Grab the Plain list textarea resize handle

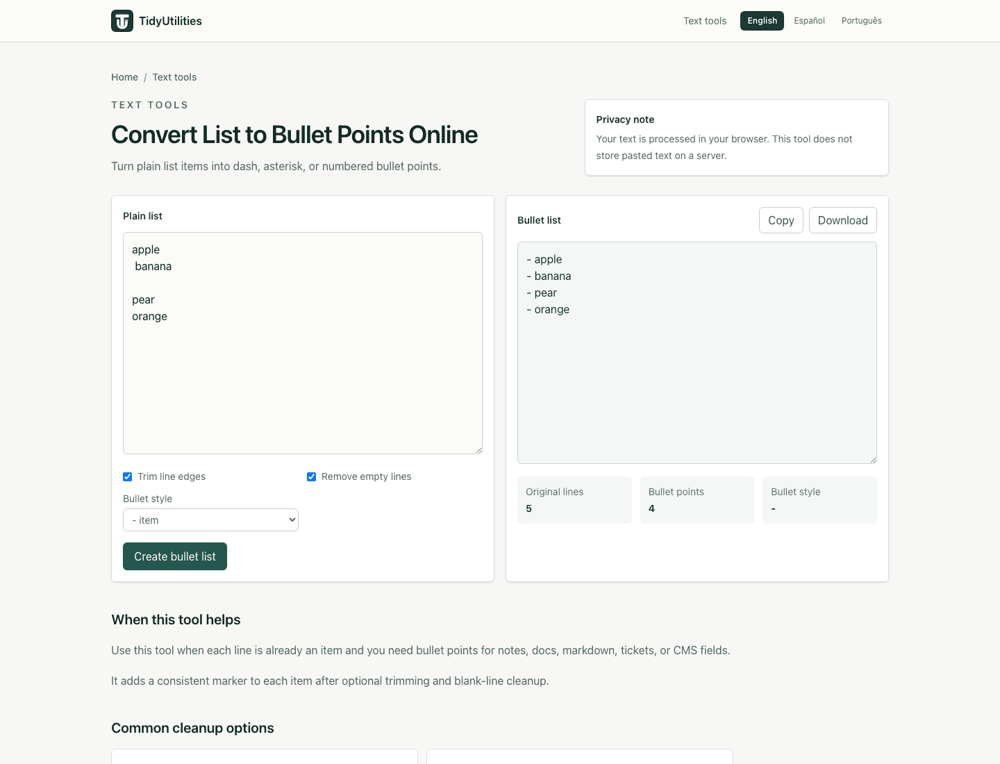click(x=478, y=450)
